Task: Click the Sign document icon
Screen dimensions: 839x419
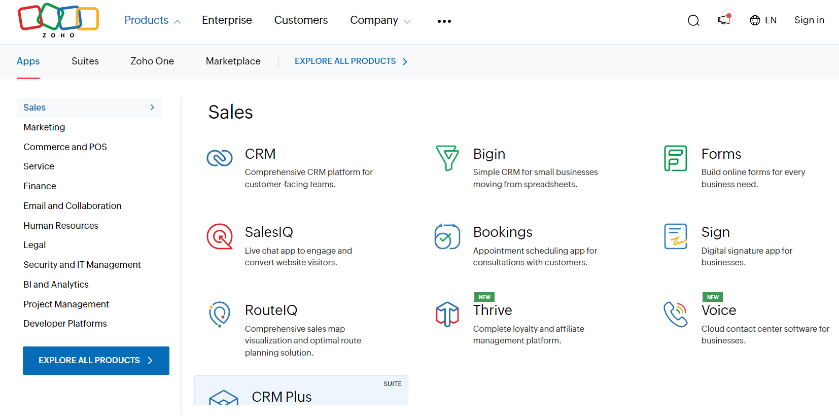Action: pyautogui.click(x=676, y=236)
